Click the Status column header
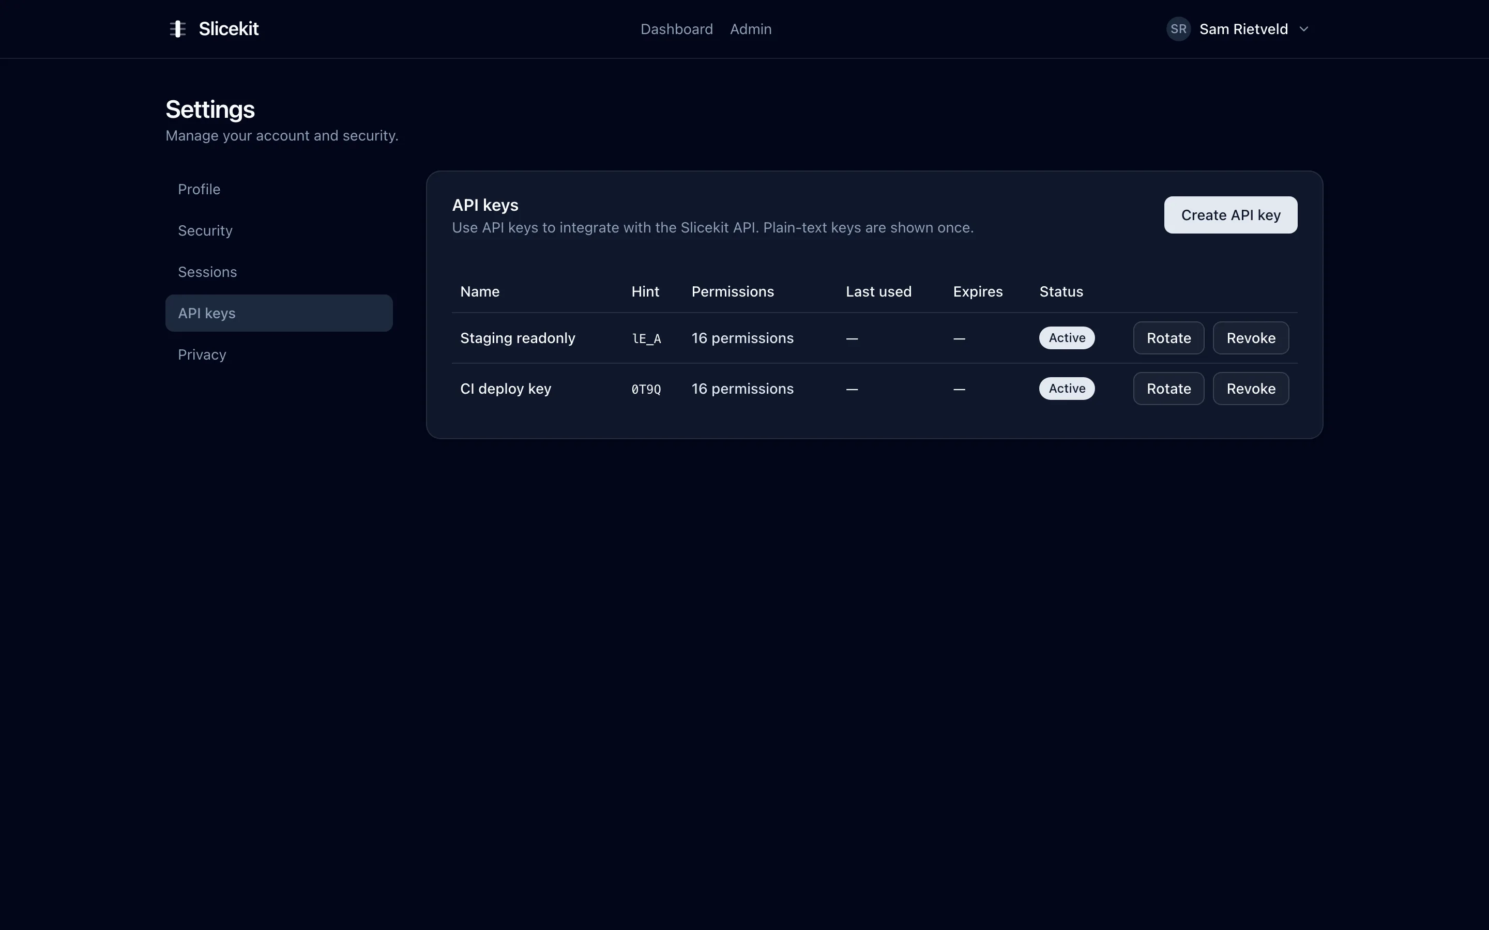This screenshot has width=1489, height=930. tap(1061, 291)
